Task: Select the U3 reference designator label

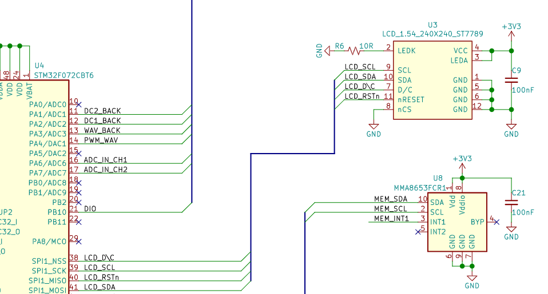Action: pyautogui.click(x=432, y=25)
